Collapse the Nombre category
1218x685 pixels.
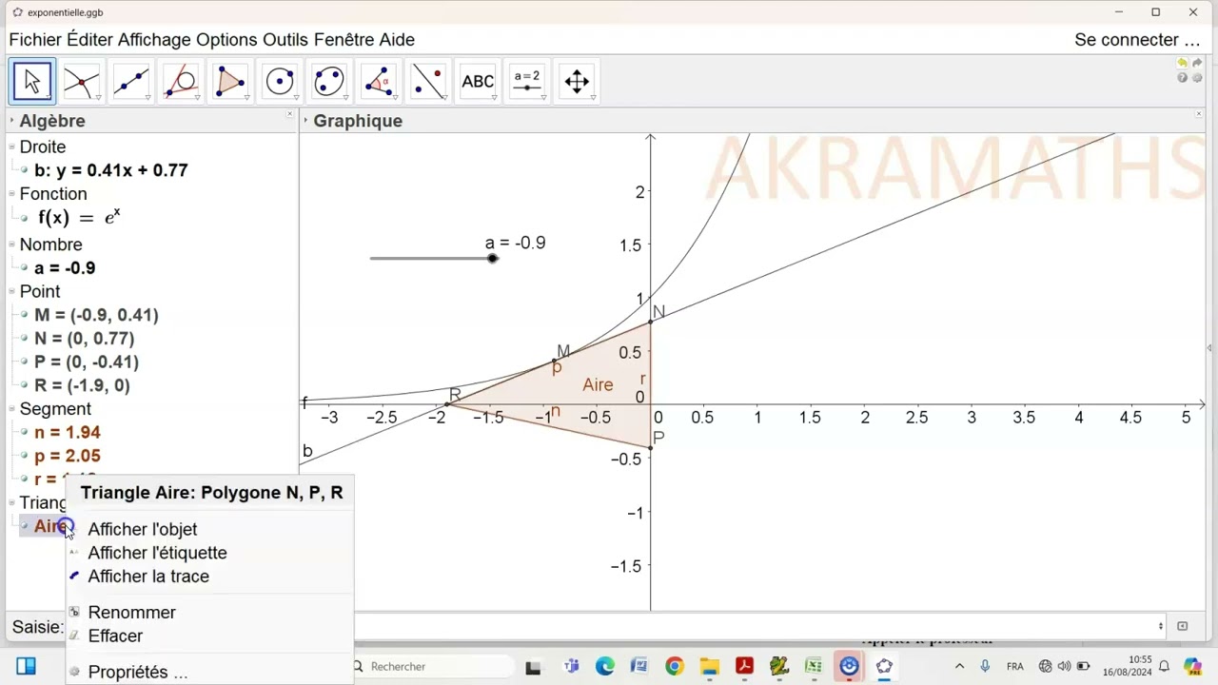coord(12,245)
